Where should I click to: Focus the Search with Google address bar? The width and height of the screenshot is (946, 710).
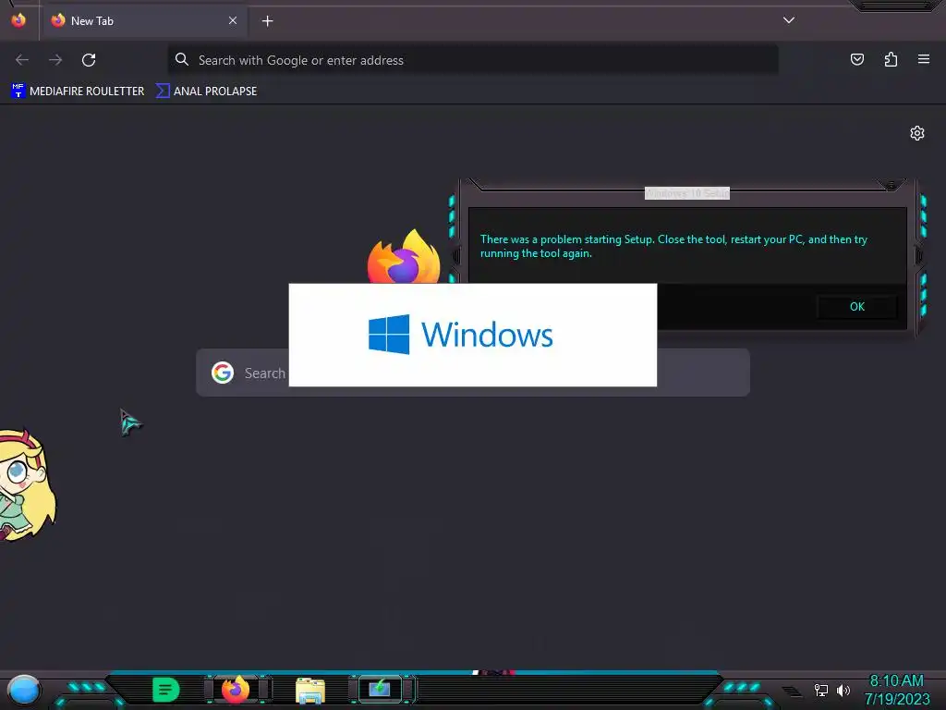tap(472, 60)
